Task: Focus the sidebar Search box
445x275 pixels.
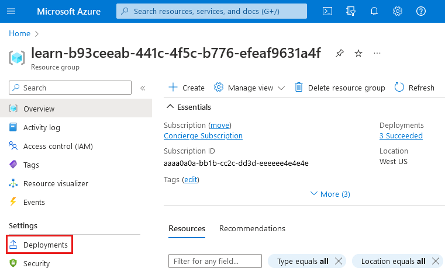Action: [x=70, y=88]
